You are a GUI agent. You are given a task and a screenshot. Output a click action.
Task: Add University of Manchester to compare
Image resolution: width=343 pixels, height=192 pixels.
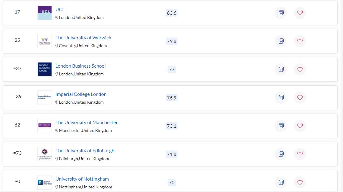281,126
